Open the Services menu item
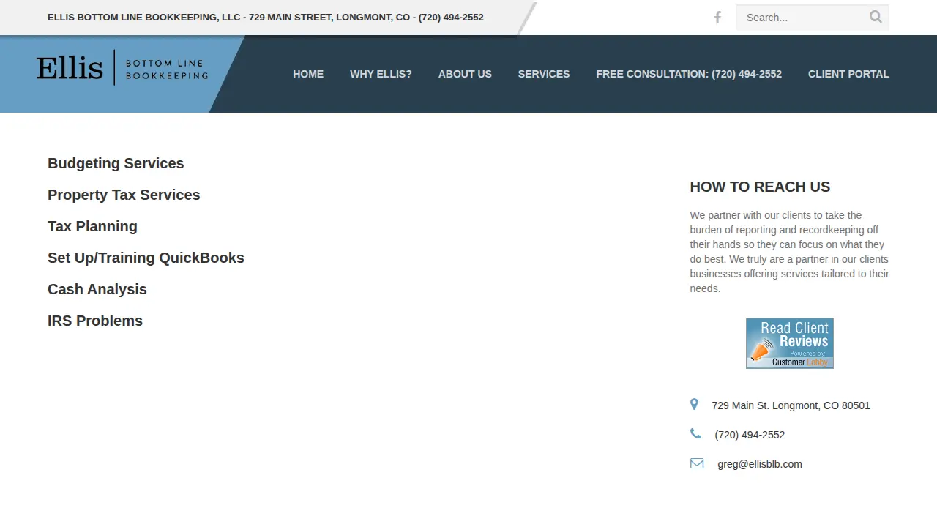Image resolution: width=937 pixels, height=527 pixels. tap(544, 74)
